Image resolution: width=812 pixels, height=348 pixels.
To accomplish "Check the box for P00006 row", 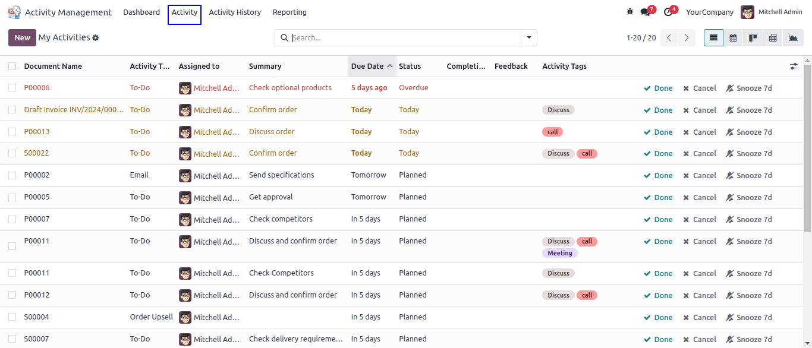I will point(12,88).
